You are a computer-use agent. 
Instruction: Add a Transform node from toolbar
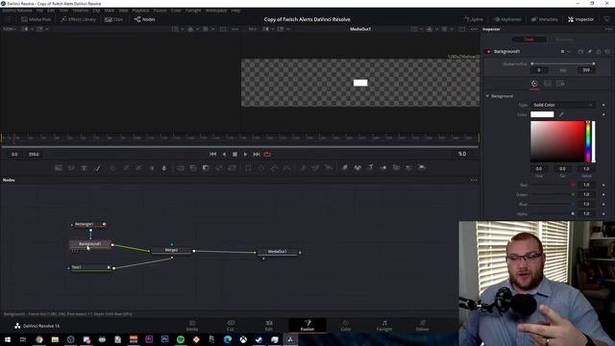pyautogui.click(x=233, y=168)
